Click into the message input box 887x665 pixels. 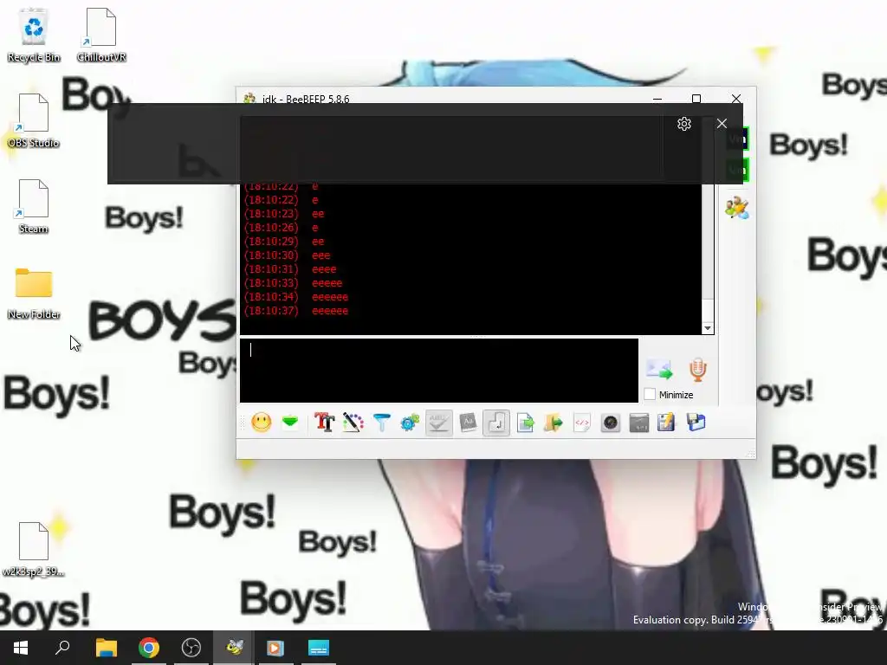point(439,371)
